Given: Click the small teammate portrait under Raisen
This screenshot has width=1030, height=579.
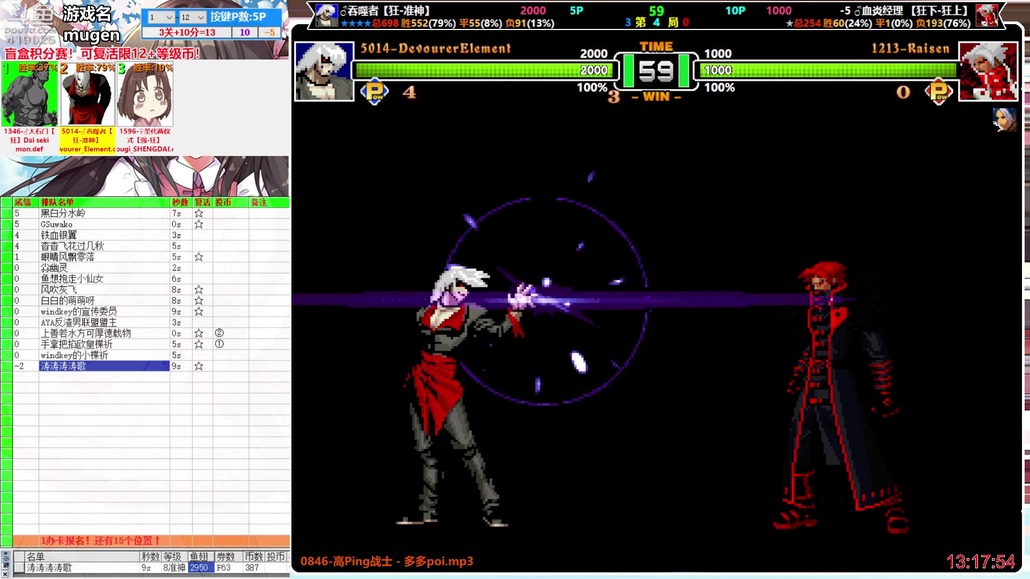Looking at the screenshot, I should (x=1005, y=120).
